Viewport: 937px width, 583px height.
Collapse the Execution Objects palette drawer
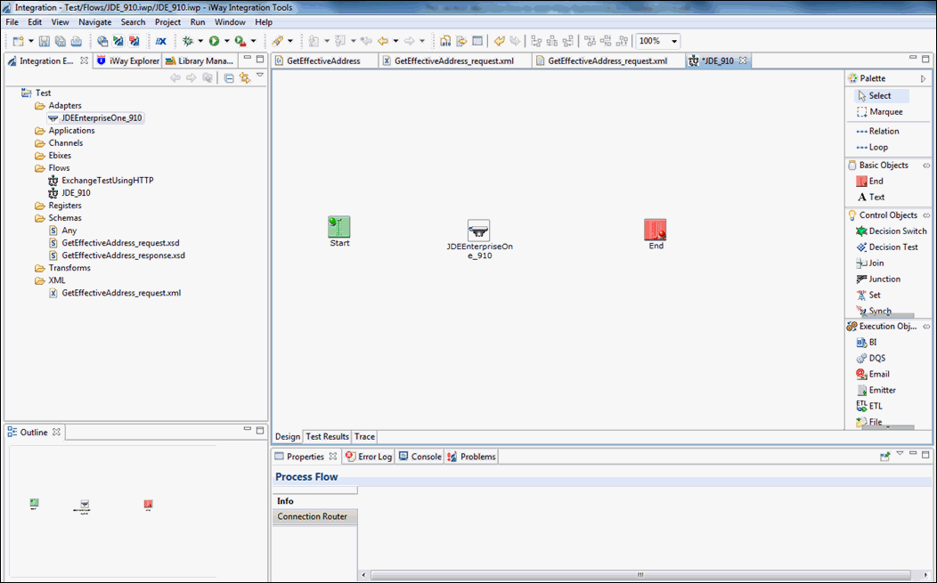tap(926, 326)
